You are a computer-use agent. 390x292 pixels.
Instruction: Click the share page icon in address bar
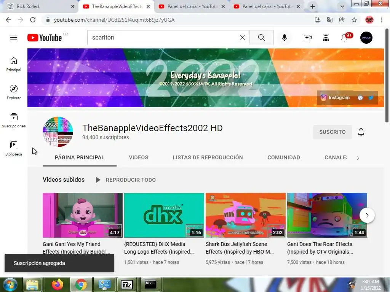342,20
